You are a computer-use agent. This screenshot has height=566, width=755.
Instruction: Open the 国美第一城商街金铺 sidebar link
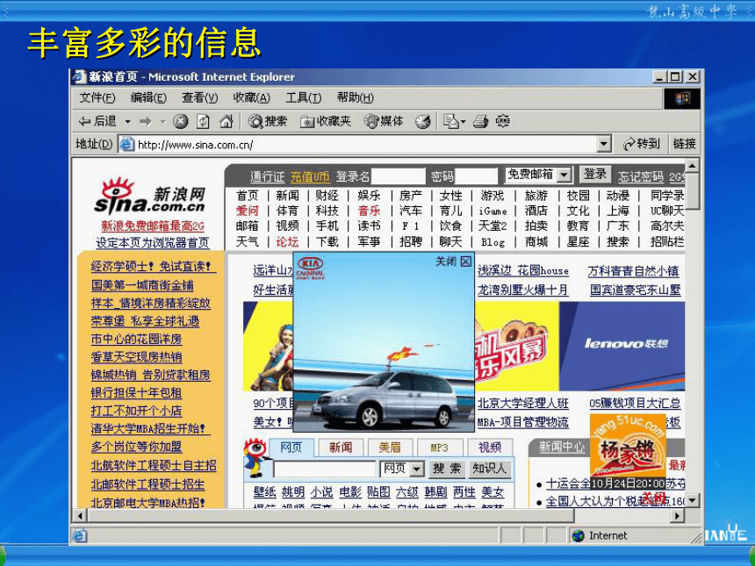tap(142, 285)
